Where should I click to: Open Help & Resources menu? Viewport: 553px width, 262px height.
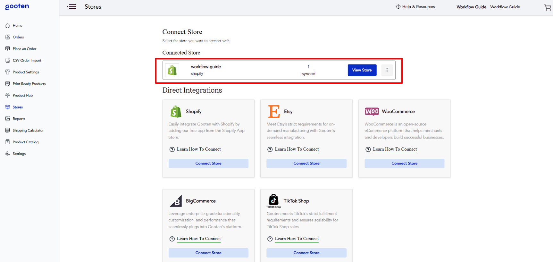tap(415, 7)
